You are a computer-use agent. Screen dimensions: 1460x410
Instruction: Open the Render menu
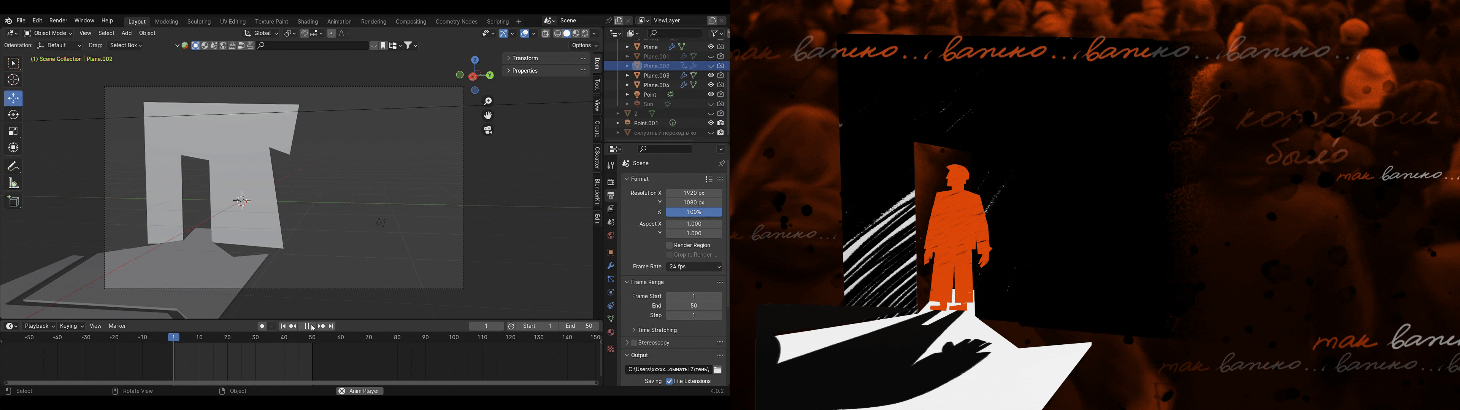coord(59,21)
